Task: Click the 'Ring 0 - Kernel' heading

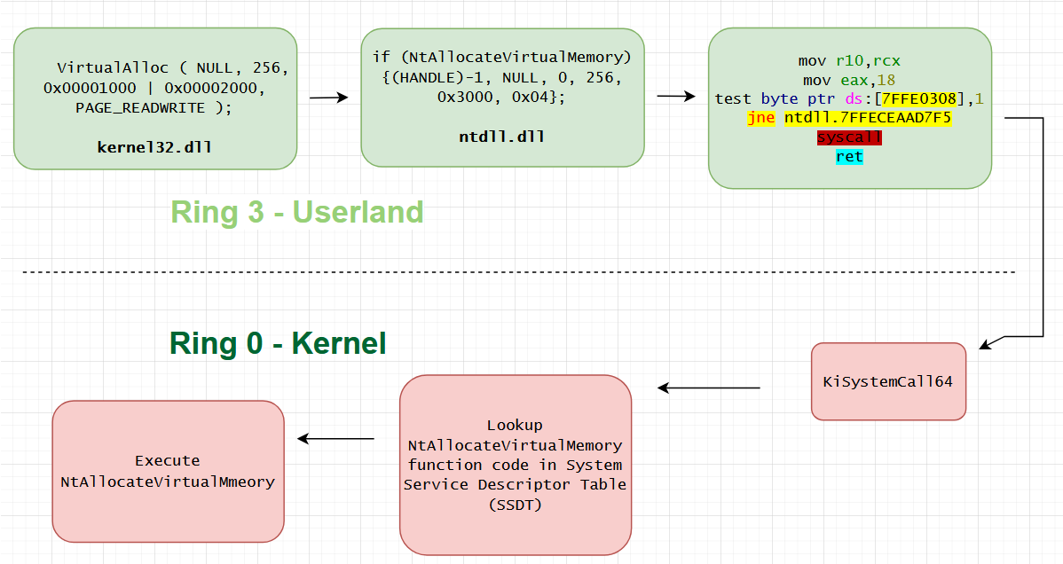Action: click(278, 343)
